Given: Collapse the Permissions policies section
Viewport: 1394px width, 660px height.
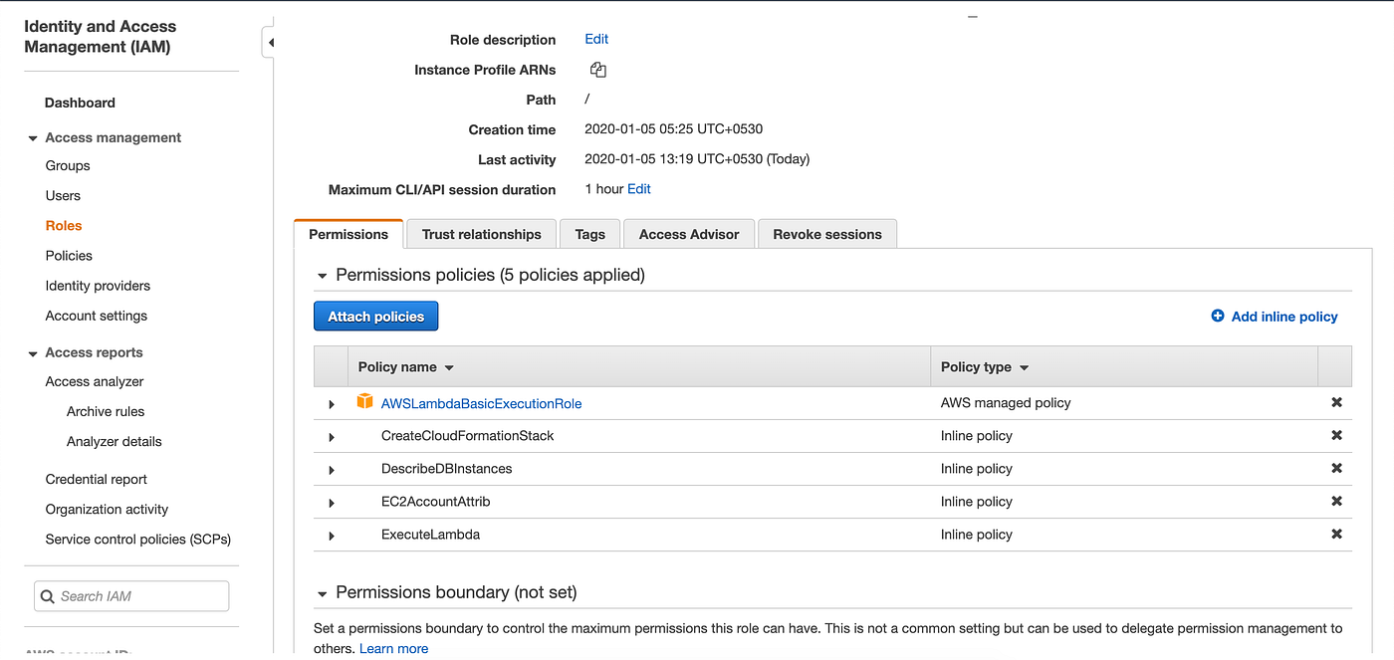Looking at the screenshot, I should 322,275.
